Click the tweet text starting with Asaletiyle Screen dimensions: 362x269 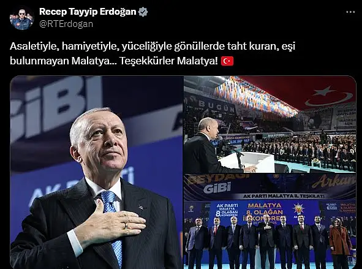153,53
